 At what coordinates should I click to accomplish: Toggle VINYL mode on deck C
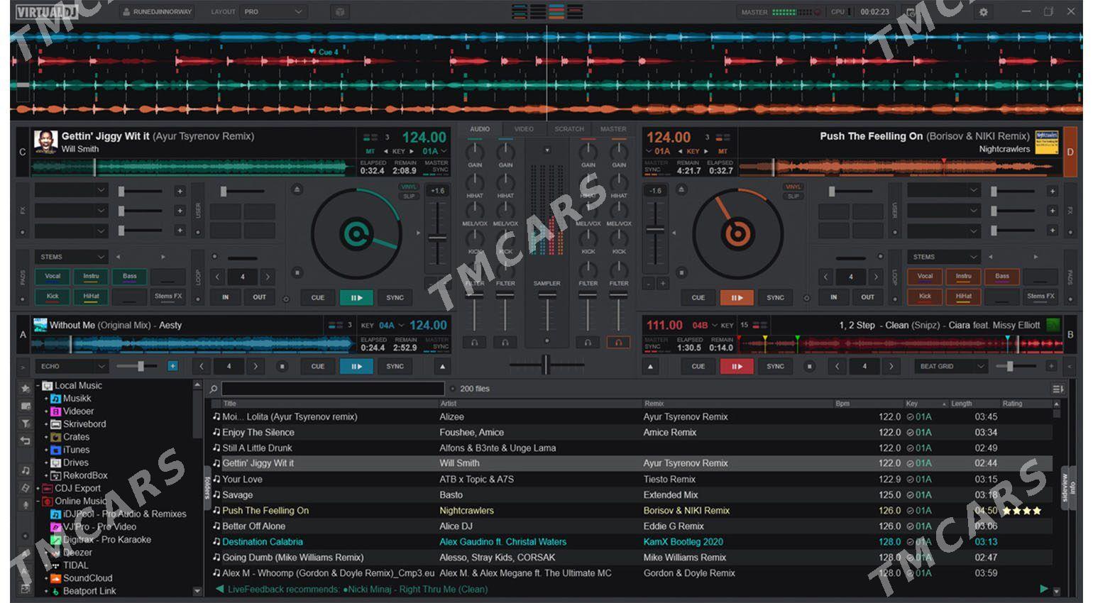(409, 187)
